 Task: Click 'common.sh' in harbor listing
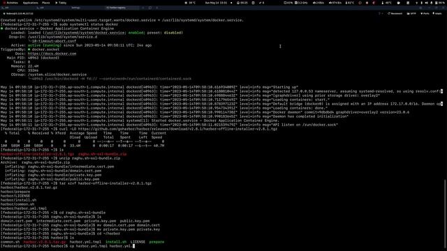click(10, 242)
